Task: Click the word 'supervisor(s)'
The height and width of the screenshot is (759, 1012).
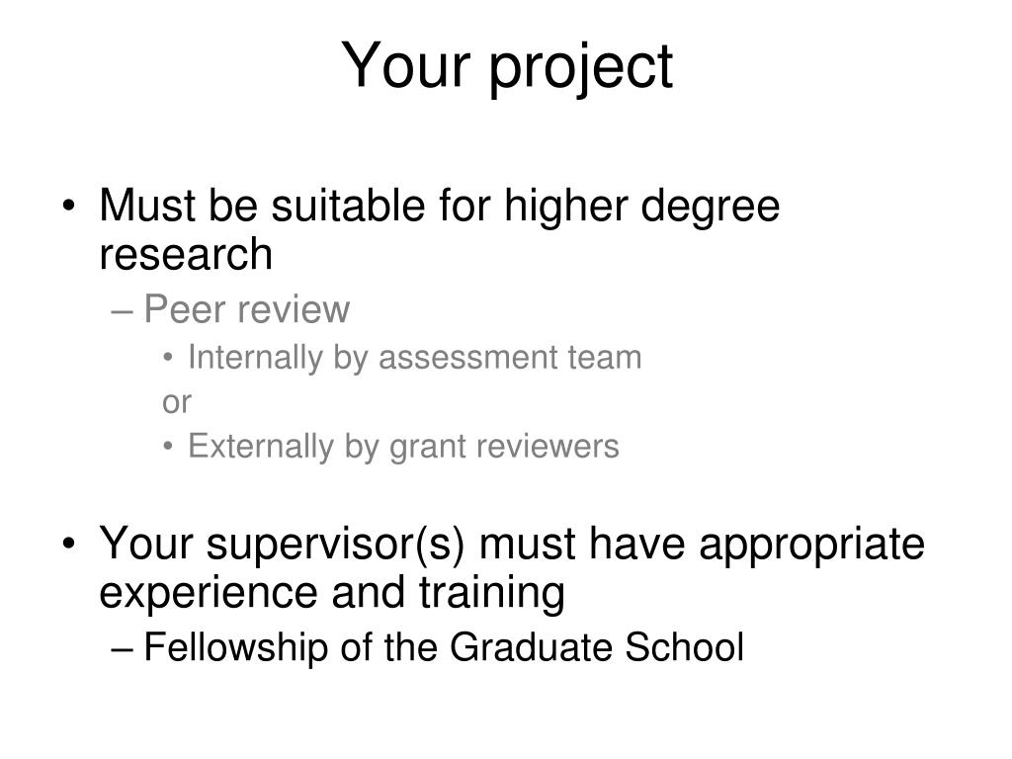Action: pyautogui.click(x=336, y=545)
